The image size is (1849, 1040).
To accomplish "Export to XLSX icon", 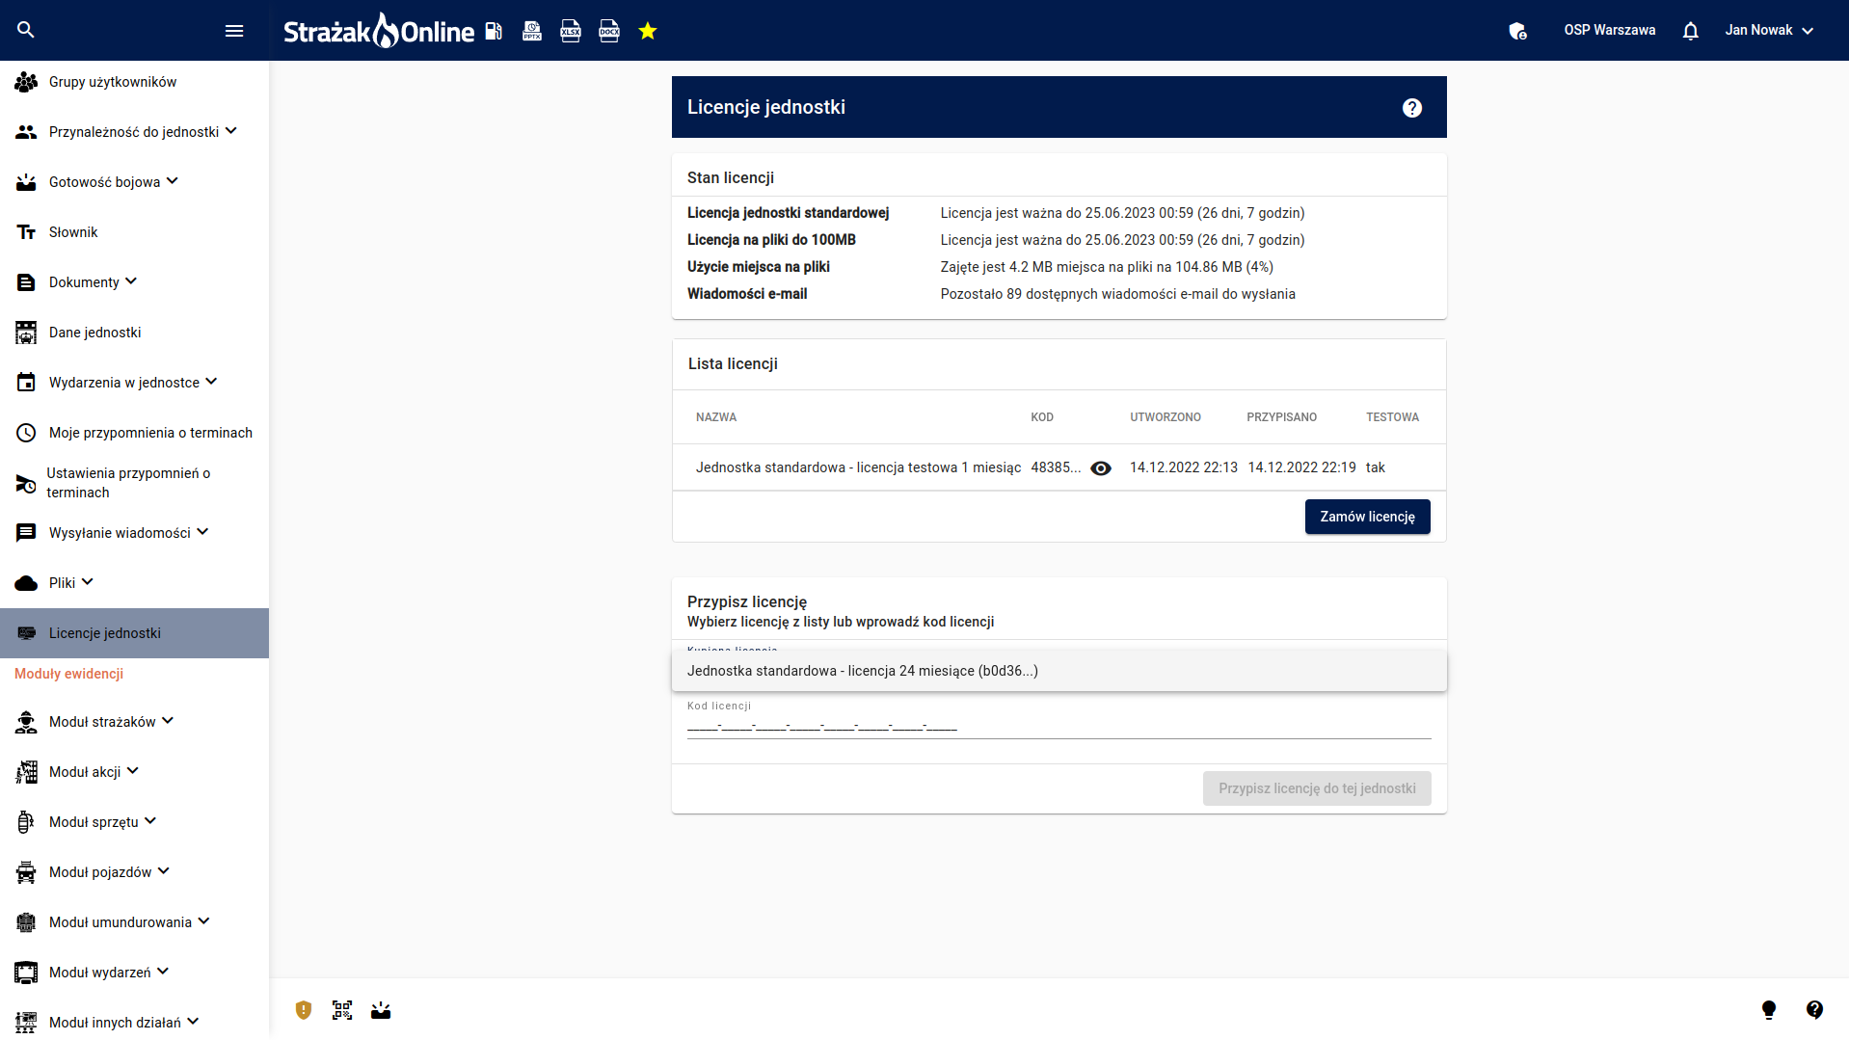I will [571, 31].
